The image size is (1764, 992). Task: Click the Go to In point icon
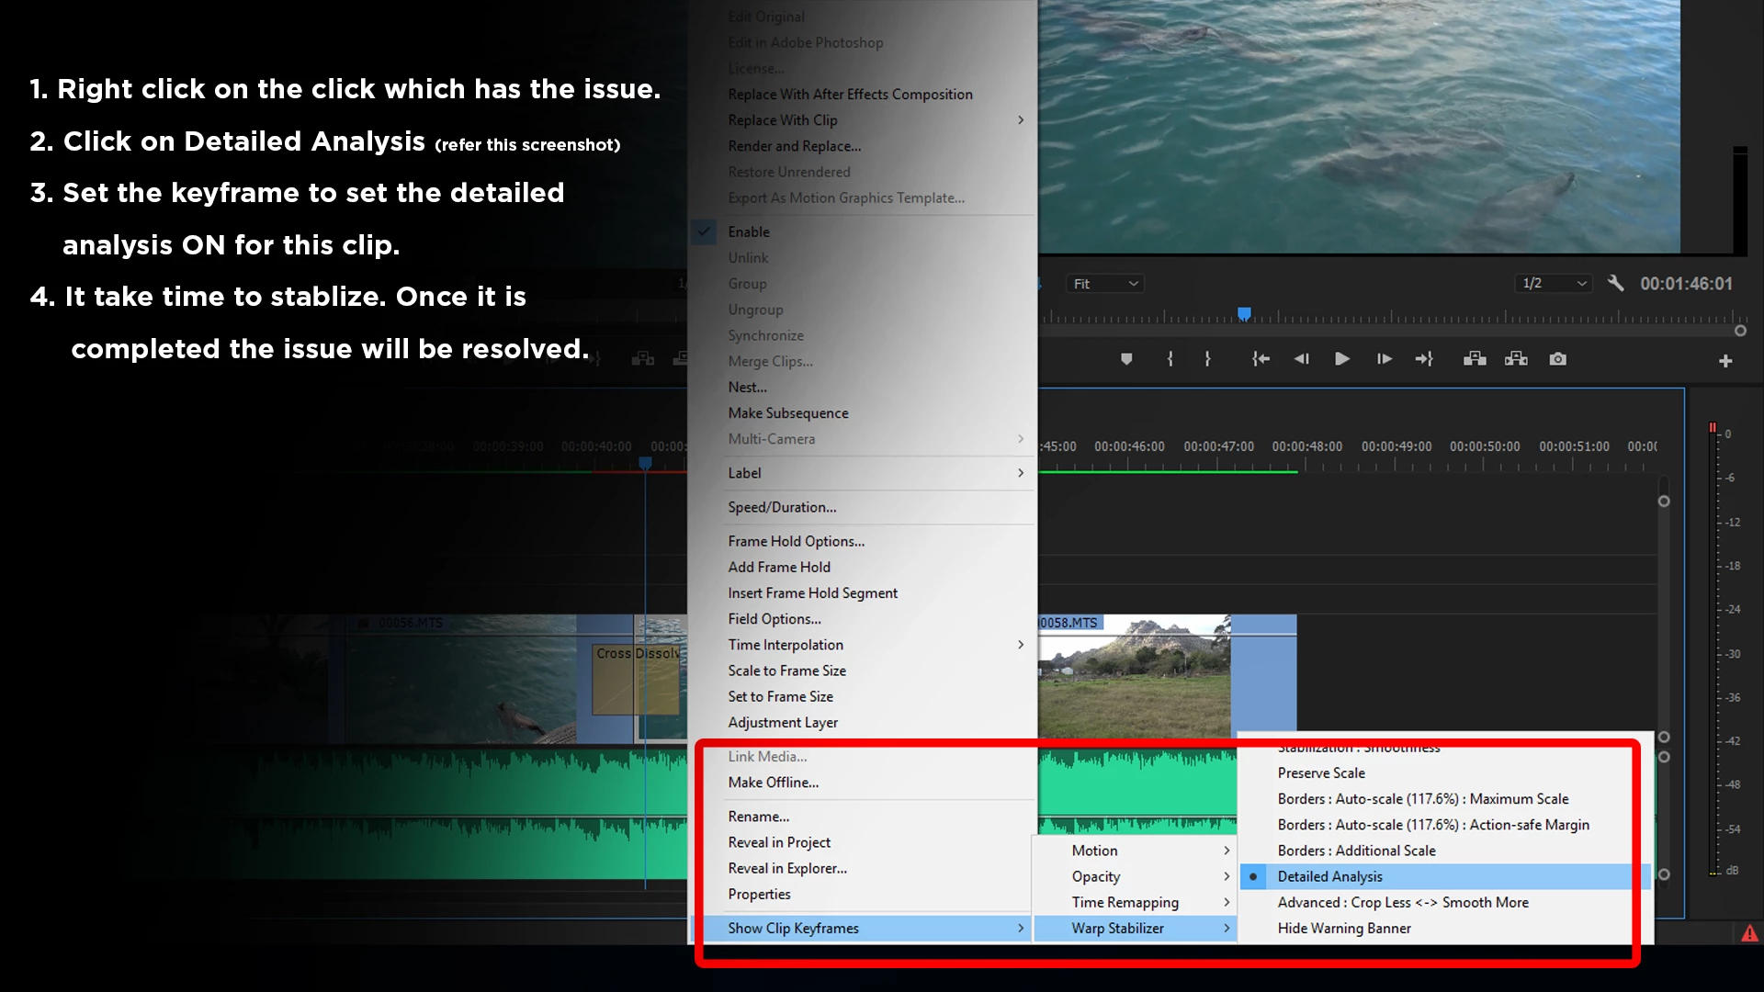(x=1261, y=359)
